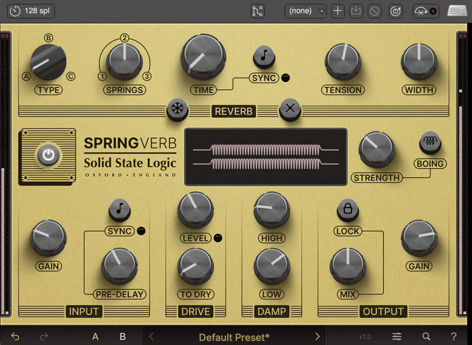Choose 1 spring marker
Viewport: 472px width, 345px height.
(102, 77)
